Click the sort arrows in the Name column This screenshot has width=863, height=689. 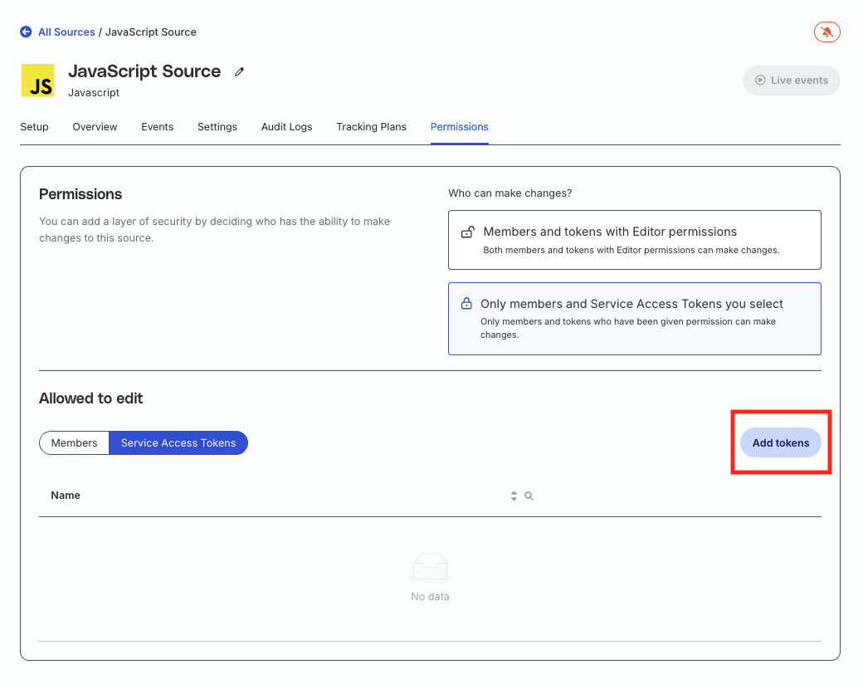click(x=514, y=496)
